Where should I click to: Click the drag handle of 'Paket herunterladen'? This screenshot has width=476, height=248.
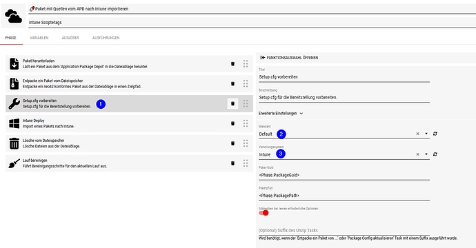246,63
